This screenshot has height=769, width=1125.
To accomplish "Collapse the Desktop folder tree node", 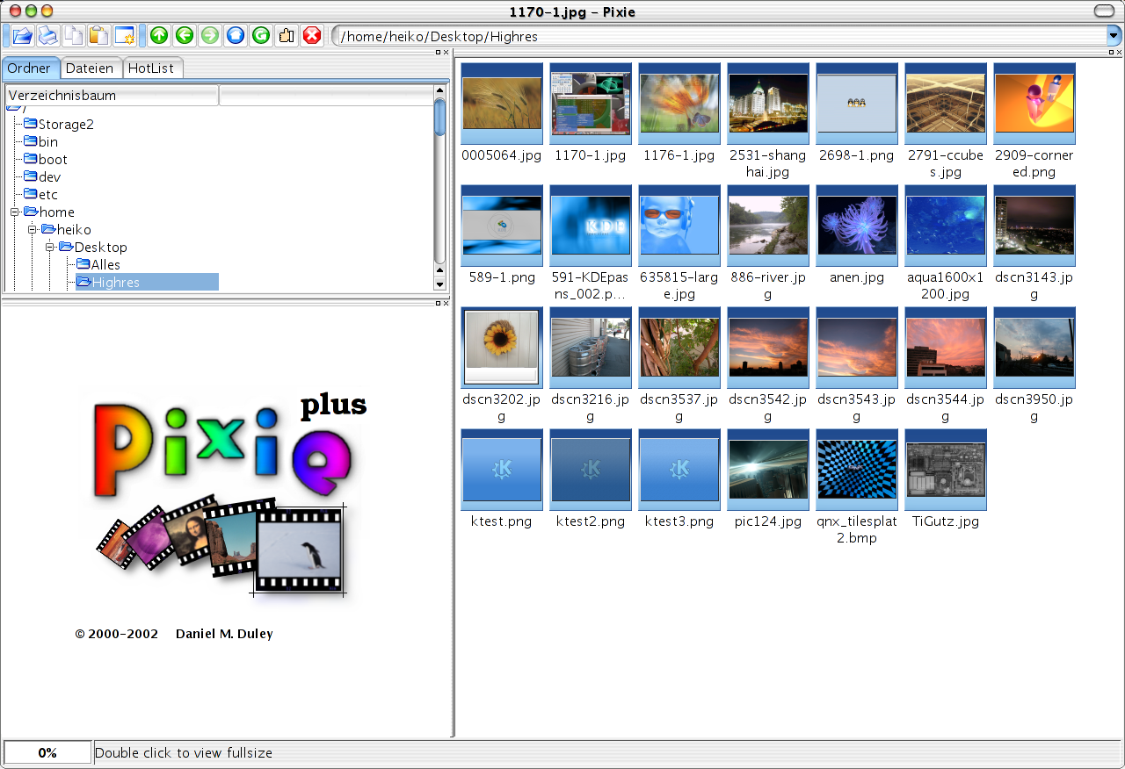I will [x=50, y=247].
